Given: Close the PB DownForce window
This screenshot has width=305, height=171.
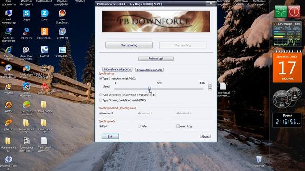Looking at the screenshot, I should click(x=211, y=3).
